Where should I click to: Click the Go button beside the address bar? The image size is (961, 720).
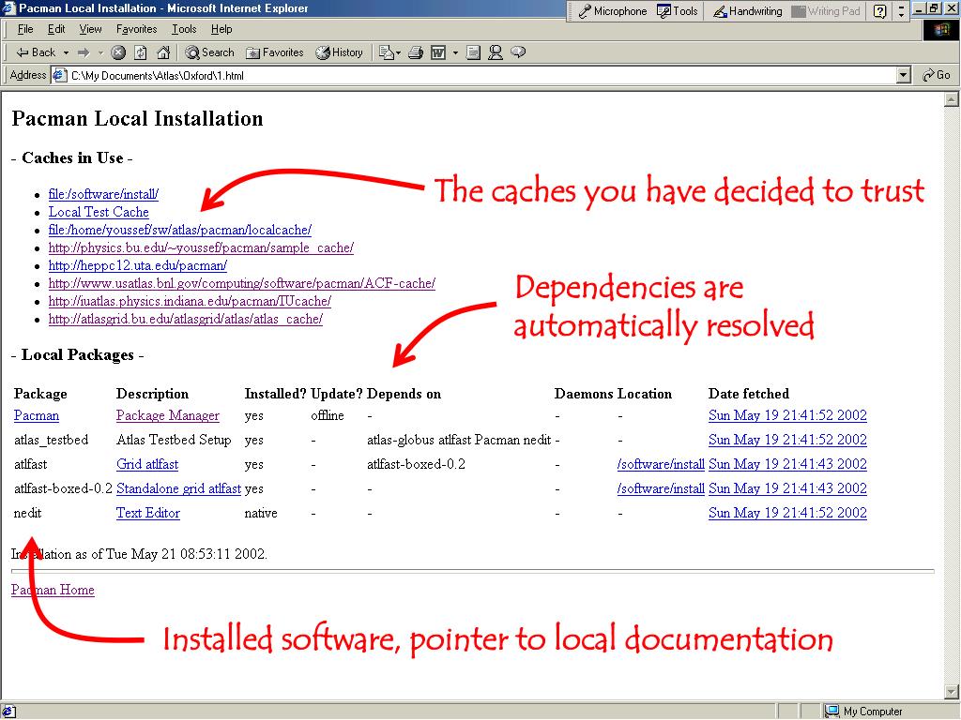point(937,75)
